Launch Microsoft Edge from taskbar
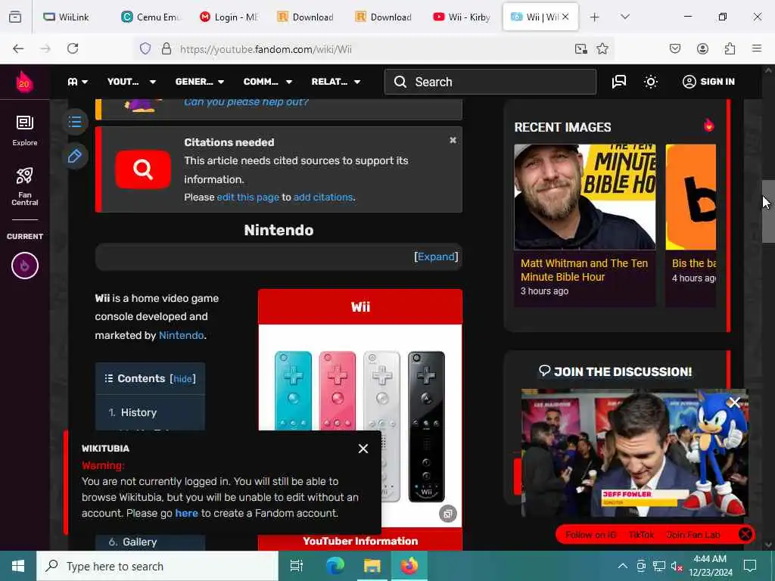This screenshot has height=581, width=775. coord(335,566)
